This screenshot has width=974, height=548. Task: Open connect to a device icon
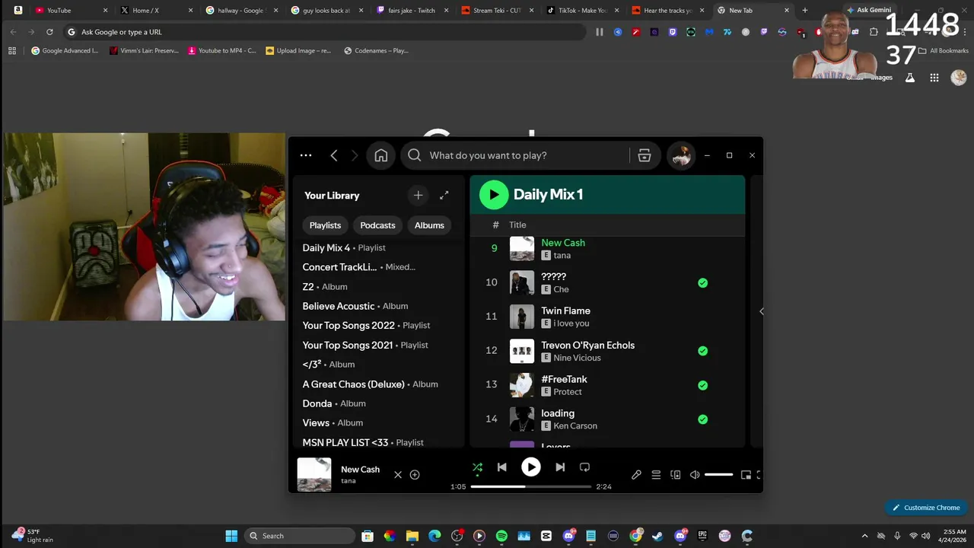(675, 475)
